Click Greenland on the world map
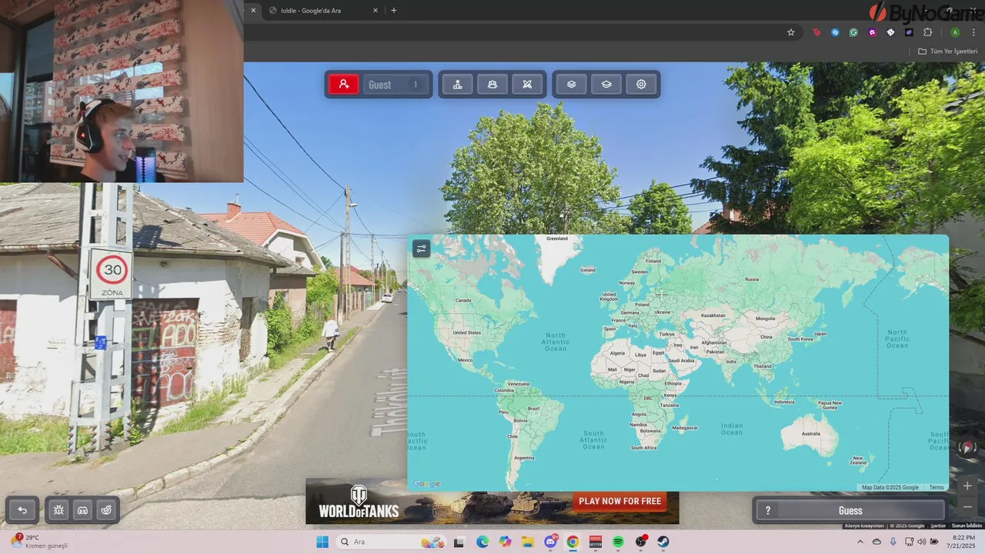Image resolution: width=985 pixels, height=554 pixels. click(x=556, y=239)
